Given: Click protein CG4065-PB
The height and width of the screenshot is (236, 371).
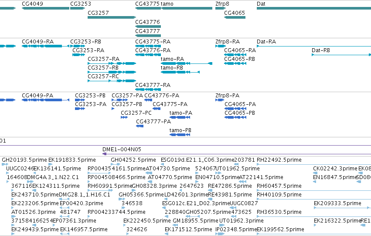Looking at the screenshot, I should coord(235,117).
